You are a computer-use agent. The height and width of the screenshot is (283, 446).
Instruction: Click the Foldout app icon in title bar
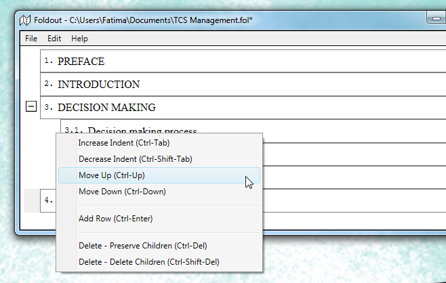point(25,20)
